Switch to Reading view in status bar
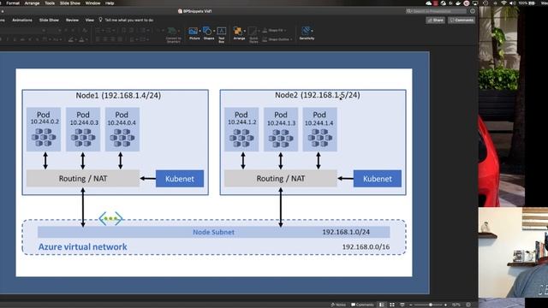Viewport: 548px width, 308px height. pyautogui.click(x=402, y=305)
